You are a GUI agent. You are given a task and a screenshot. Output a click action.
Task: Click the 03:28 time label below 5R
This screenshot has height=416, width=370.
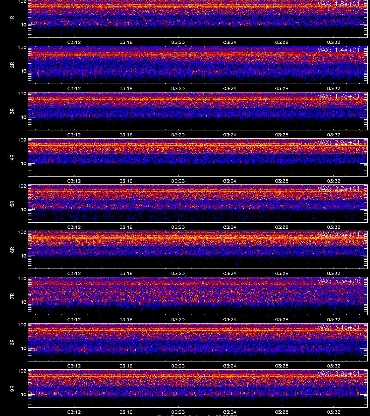(282, 227)
